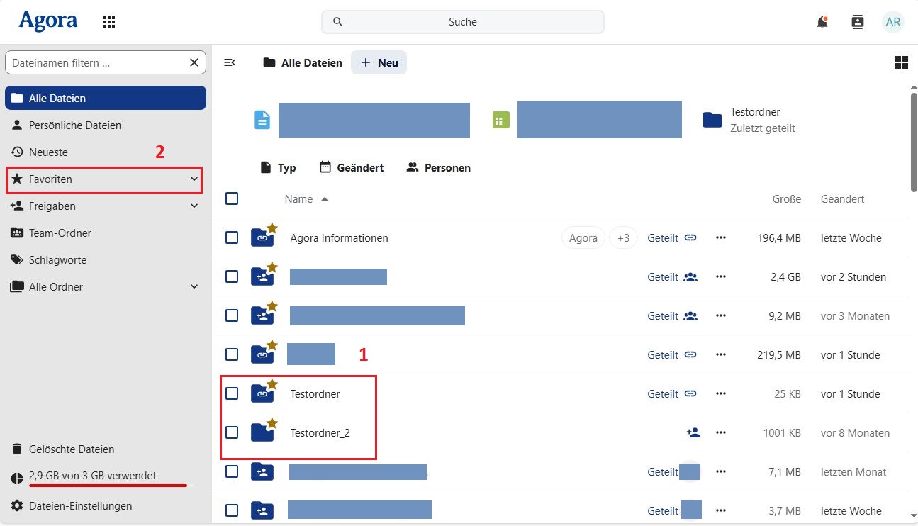
Task: Click the Neu button
Action: 379,62
